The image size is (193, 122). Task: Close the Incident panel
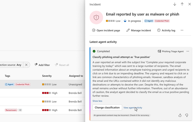pos(190,4)
